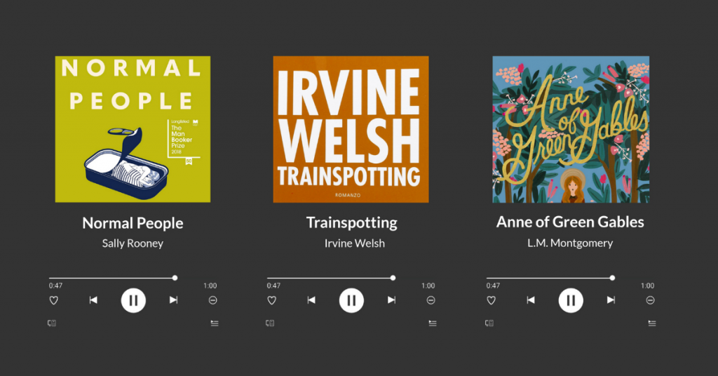The height and width of the screenshot is (376, 718).
Task: Pause the Trainspotting audiobook
Action: pos(351,300)
